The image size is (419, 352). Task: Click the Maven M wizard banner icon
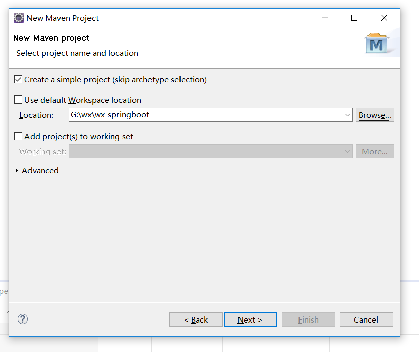pyautogui.click(x=376, y=44)
